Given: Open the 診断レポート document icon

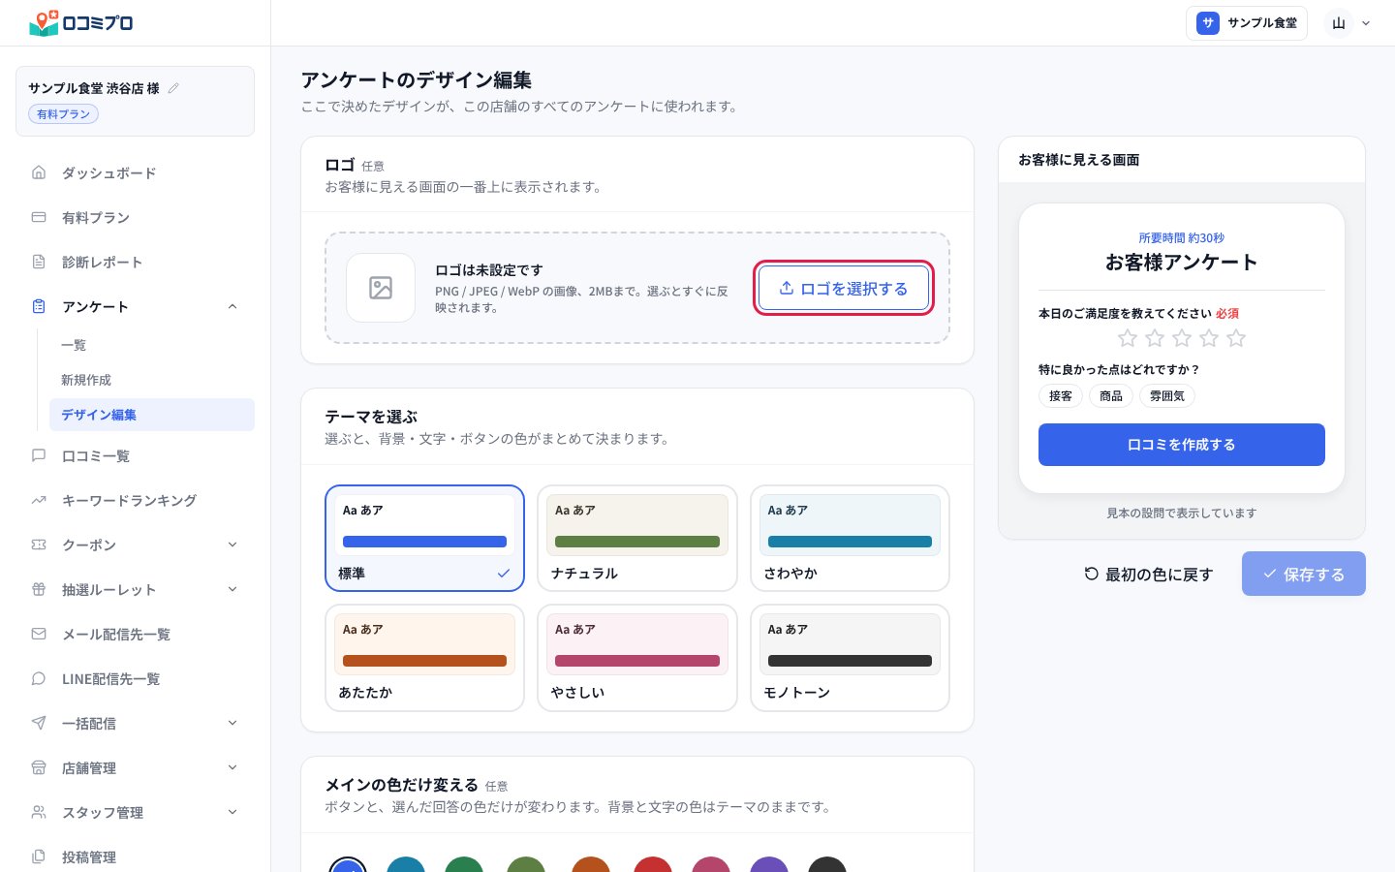Looking at the screenshot, I should [39, 262].
